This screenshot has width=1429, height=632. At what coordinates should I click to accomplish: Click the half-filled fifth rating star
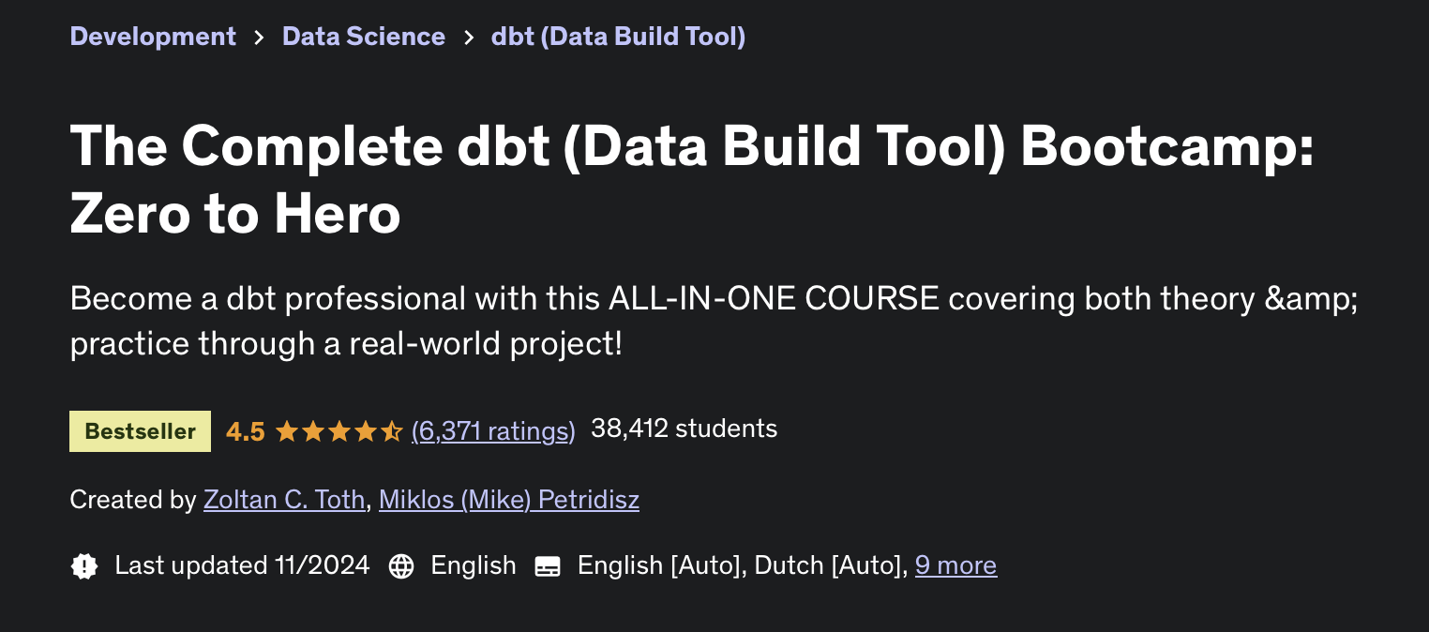[x=393, y=431]
